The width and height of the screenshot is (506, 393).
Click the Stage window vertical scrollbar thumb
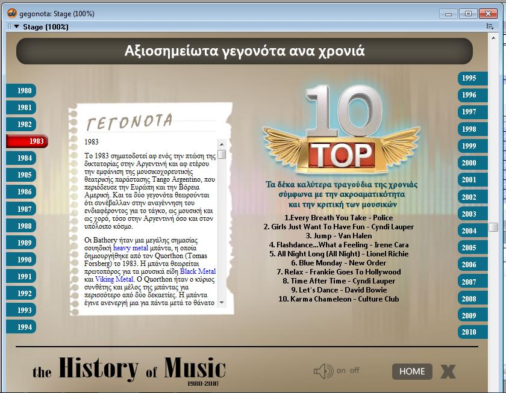pyautogui.click(x=493, y=227)
